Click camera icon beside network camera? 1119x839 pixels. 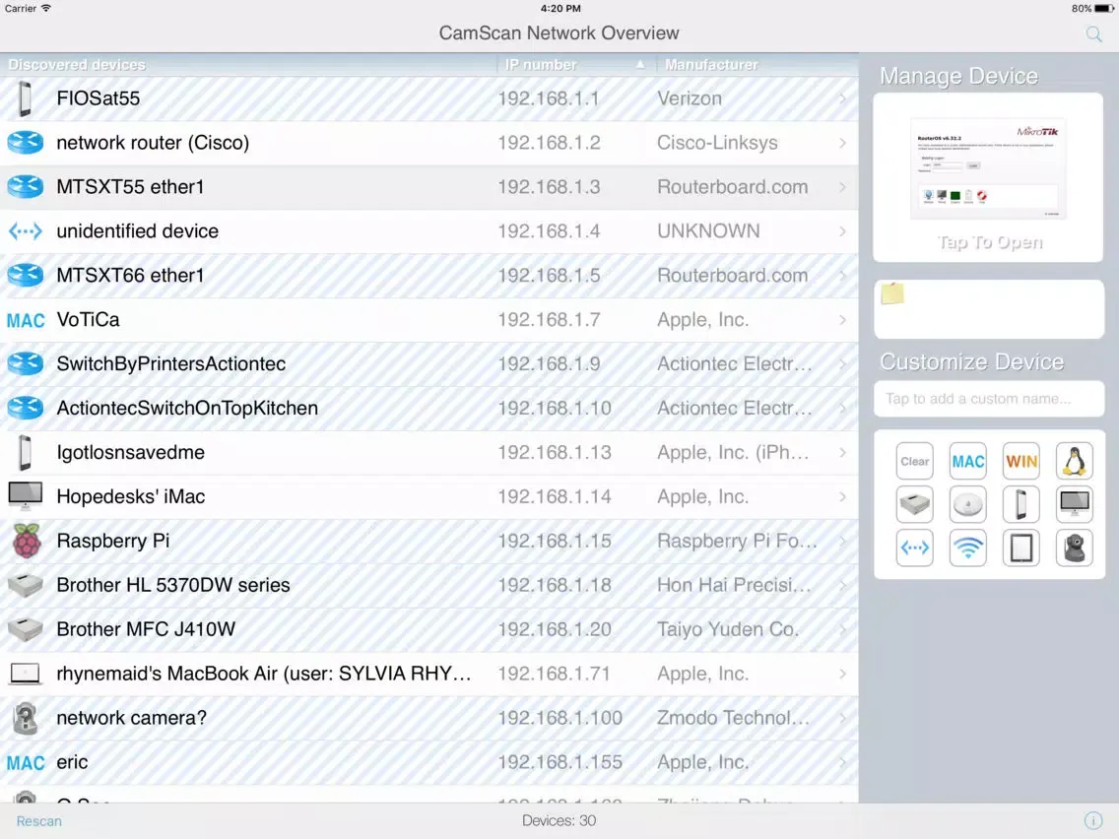tap(25, 718)
